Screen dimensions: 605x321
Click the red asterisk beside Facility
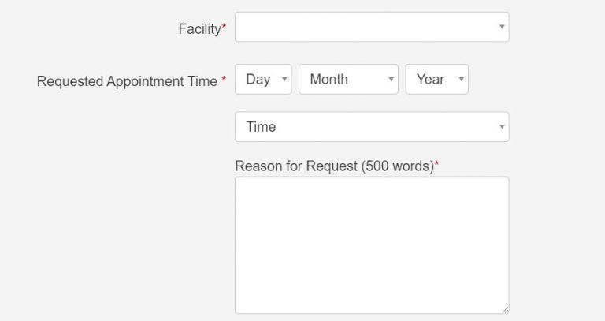pos(224,28)
